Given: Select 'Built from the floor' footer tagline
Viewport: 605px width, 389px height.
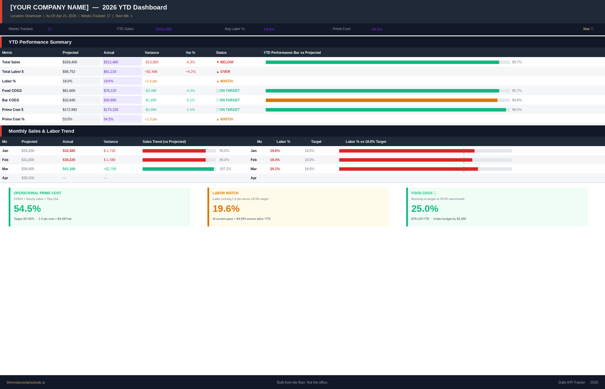Looking at the screenshot, I should coord(302,383).
